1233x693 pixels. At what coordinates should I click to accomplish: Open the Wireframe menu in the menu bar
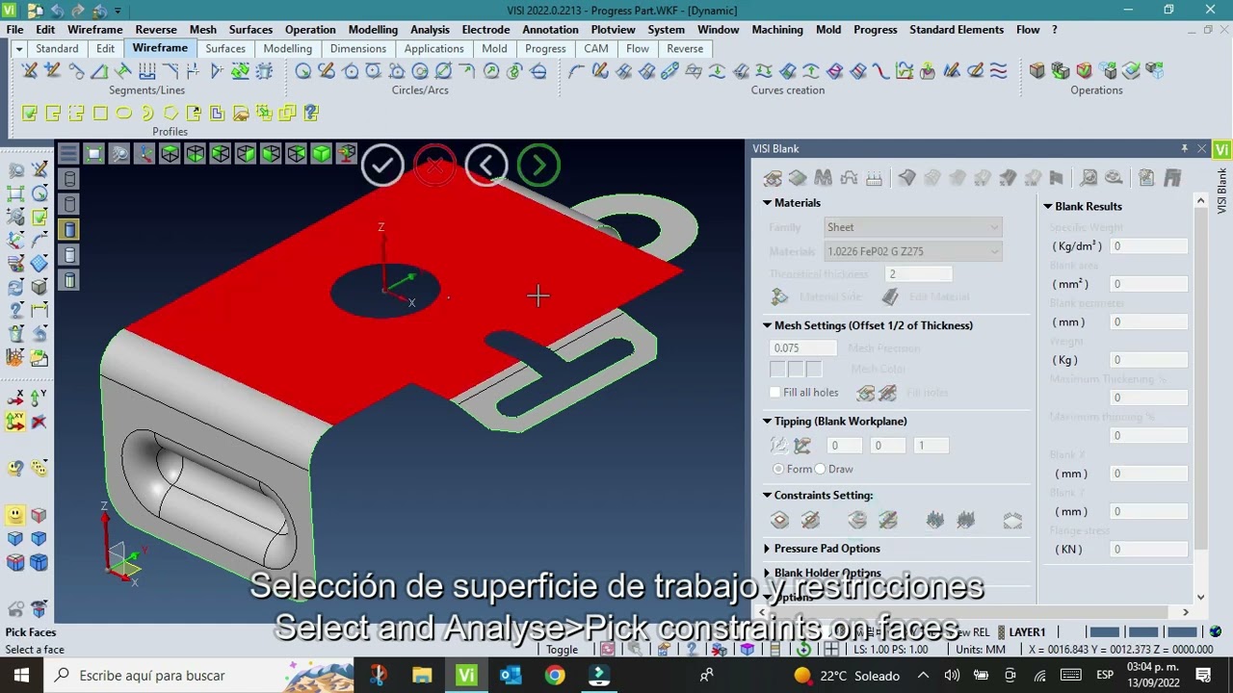[x=94, y=30]
